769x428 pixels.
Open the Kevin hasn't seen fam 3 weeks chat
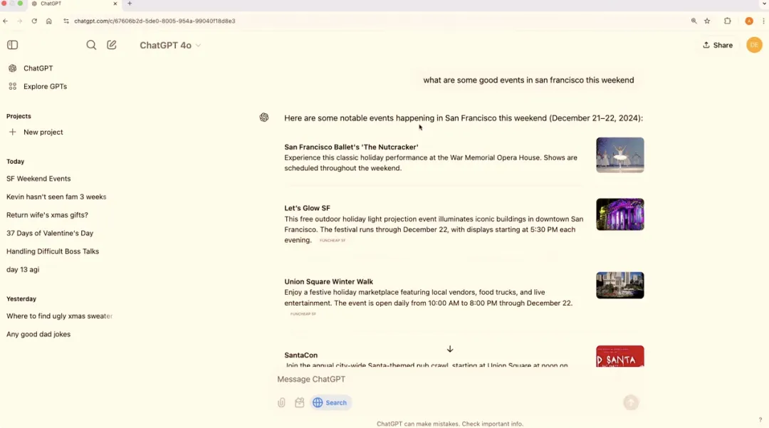tap(56, 197)
